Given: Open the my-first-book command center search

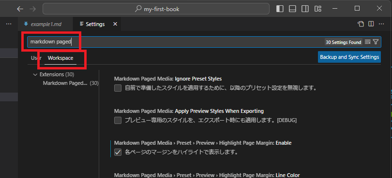Looking at the screenshot, I should (x=156, y=9).
